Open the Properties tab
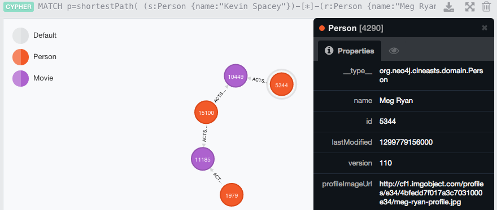This screenshot has height=210, width=497. point(350,51)
